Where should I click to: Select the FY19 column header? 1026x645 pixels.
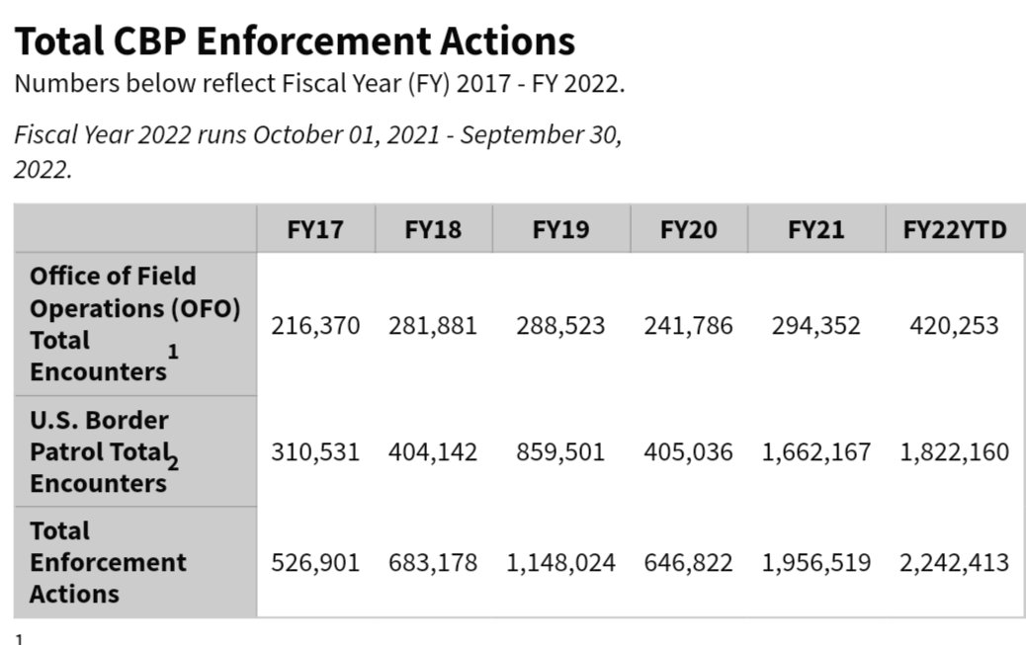560,230
